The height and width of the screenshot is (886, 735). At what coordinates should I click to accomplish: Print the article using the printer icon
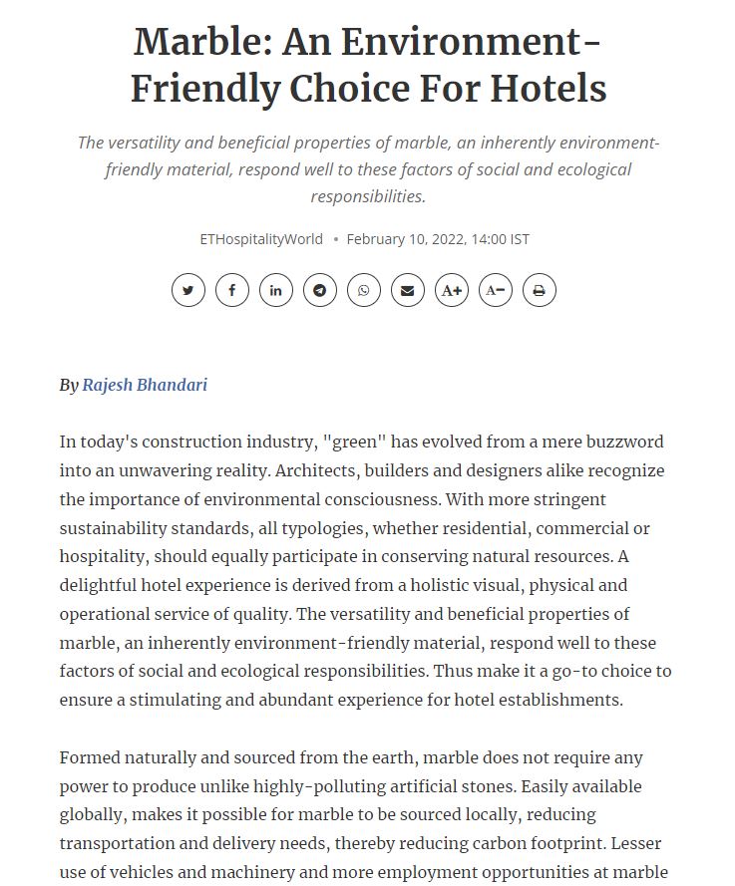(540, 290)
